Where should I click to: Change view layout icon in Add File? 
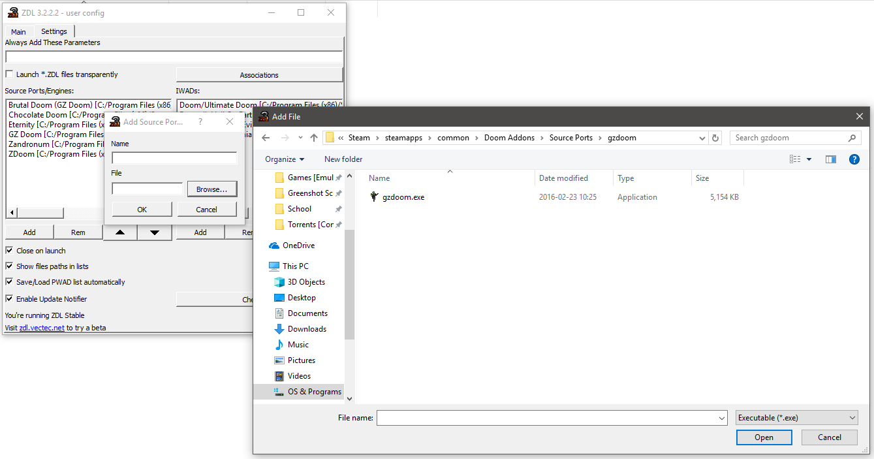(x=795, y=159)
